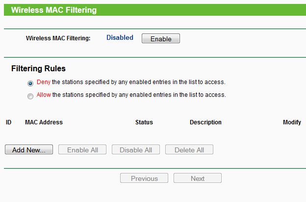
Task: Click the Enable button for MAC filtering
Action: [160, 38]
